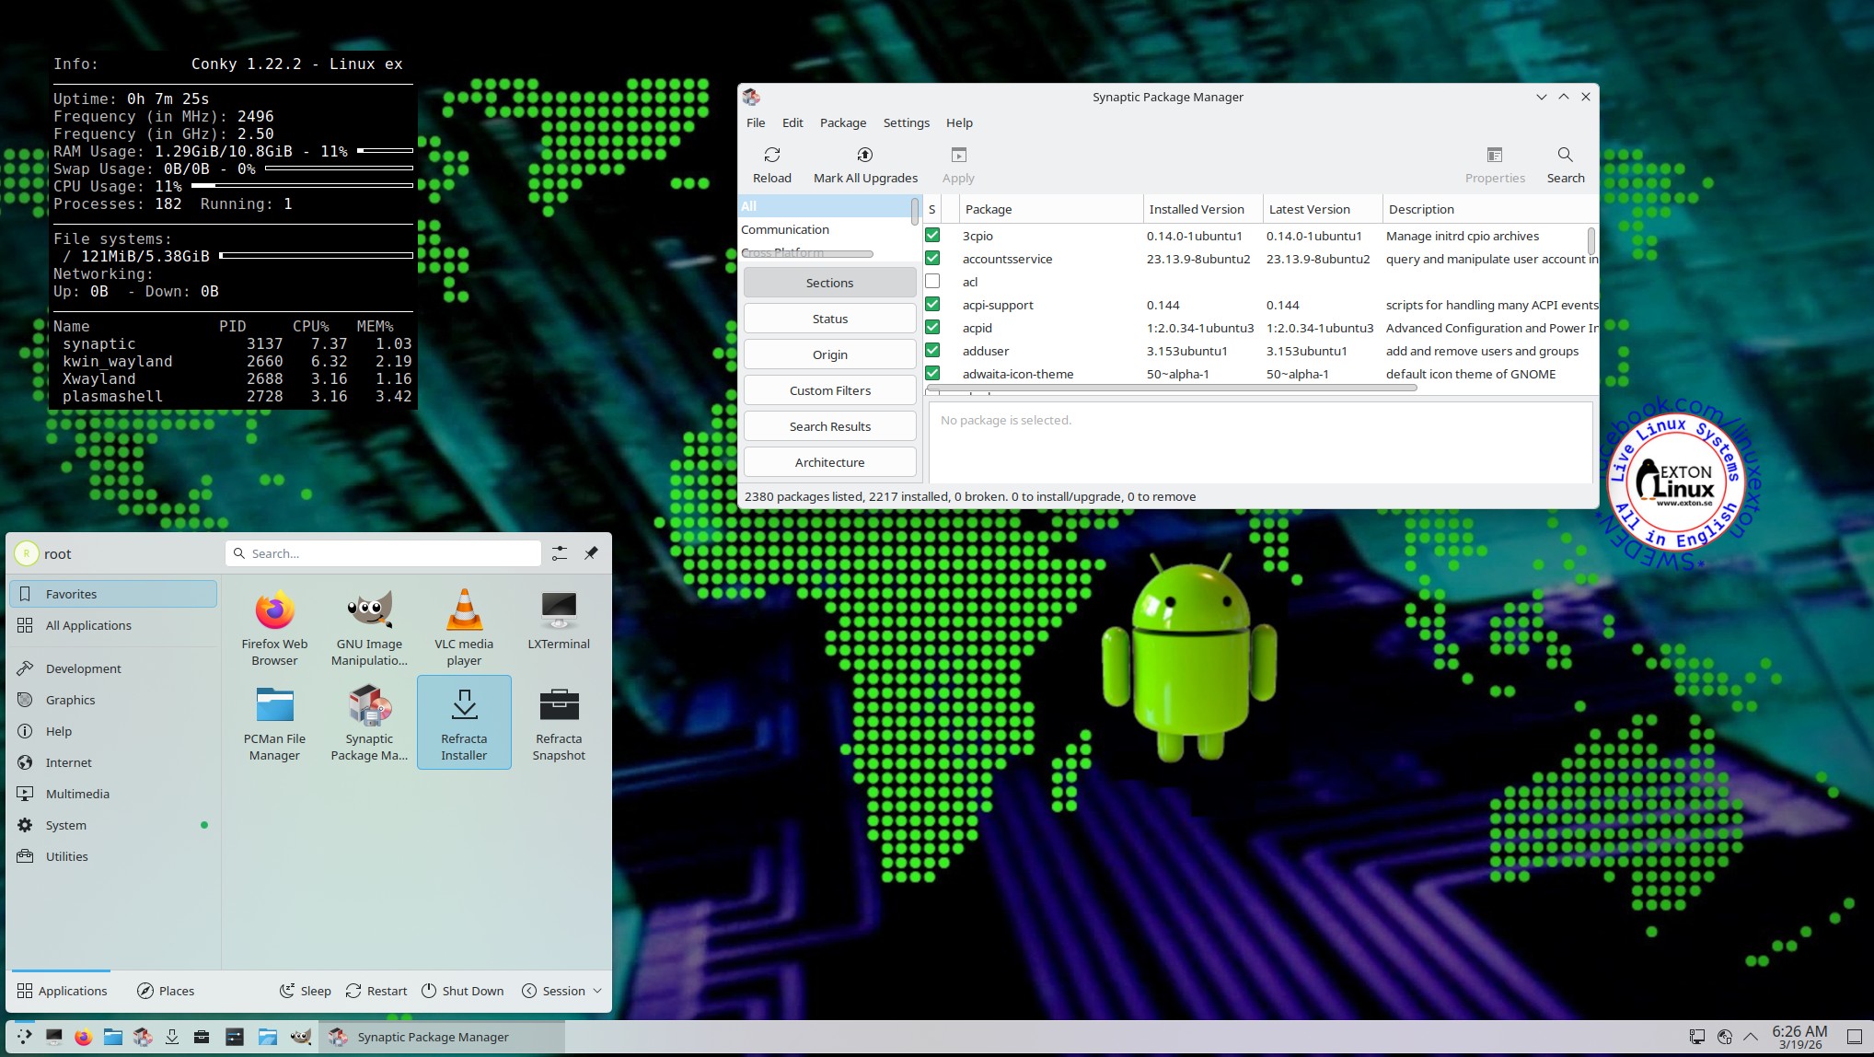This screenshot has width=1874, height=1057.
Task: Switch to the Places tab in the launcher
Action: coord(166,991)
